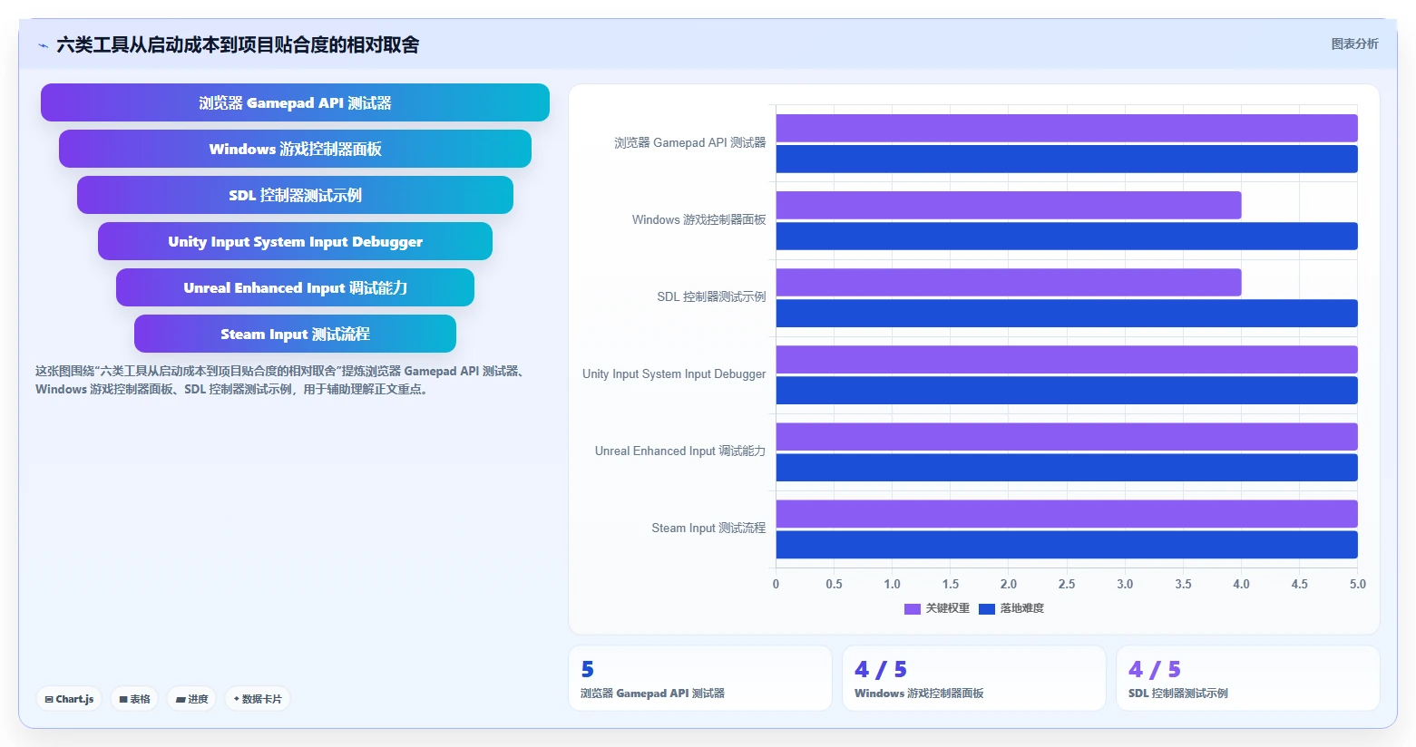The height and width of the screenshot is (747, 1416).
Task: Click the blue bar for Unreal Enhanced Input 调试能力
Action: pos(1067,467)
